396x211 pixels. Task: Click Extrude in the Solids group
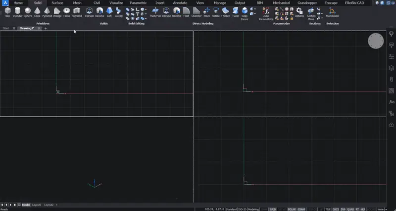pyautogui.click(x=90, y=12)
